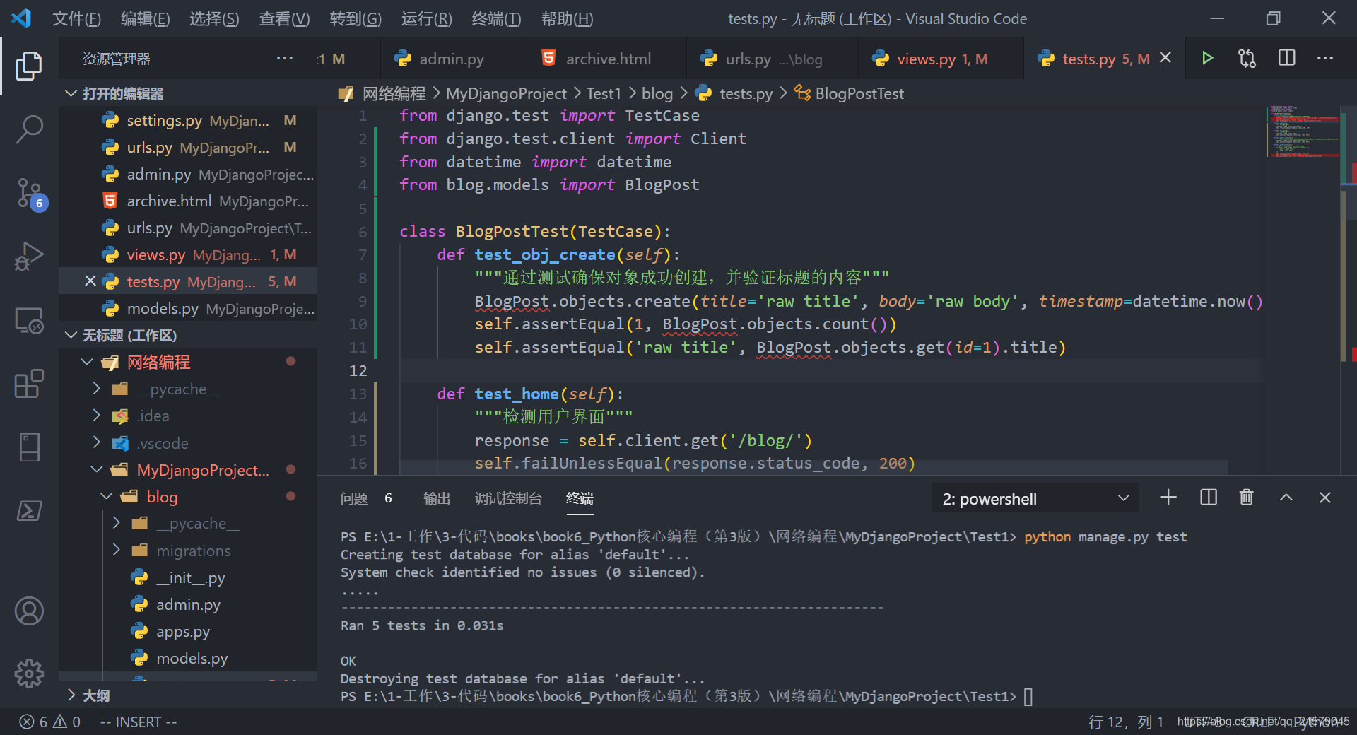Open Remote Explorer icon in activity bar
This screenshot has width=1357, height=735.
click(29, 320)
